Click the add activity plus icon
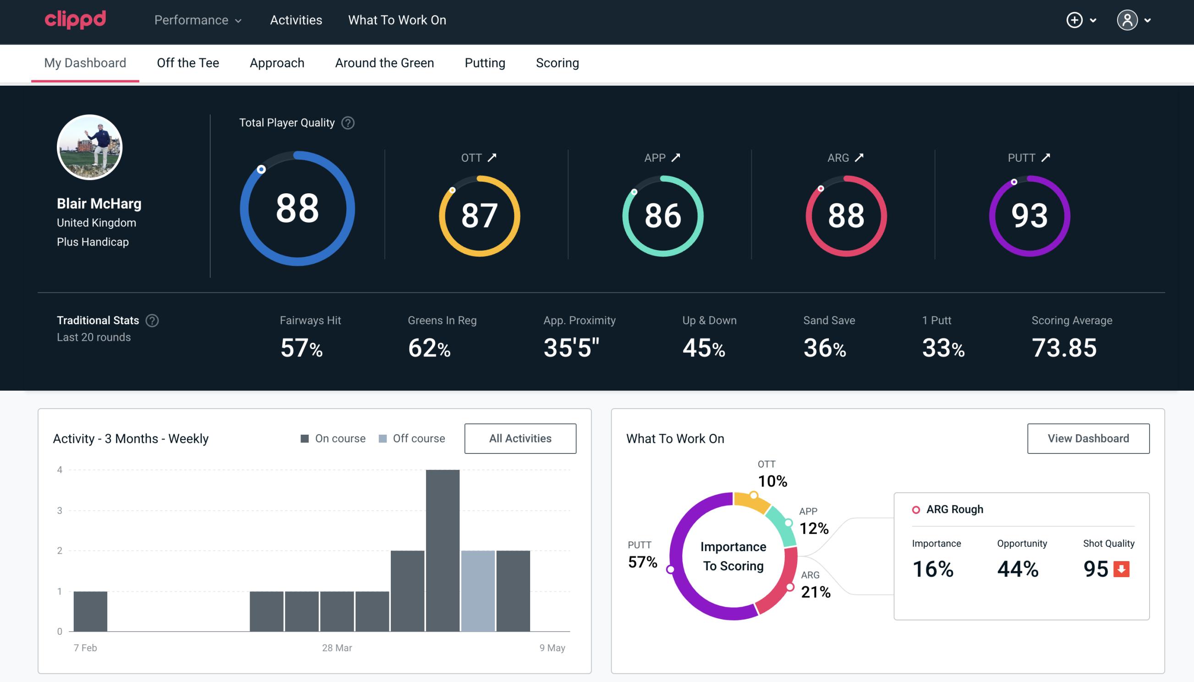Image resolution: width=1194 pixels, height=682 pixels. coord(1075,20)
